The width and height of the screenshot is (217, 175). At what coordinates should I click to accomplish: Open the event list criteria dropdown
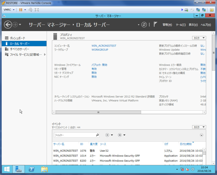point(109,135)
